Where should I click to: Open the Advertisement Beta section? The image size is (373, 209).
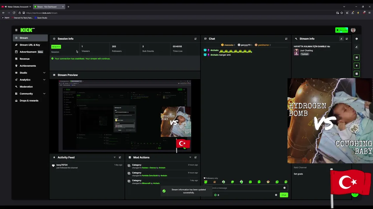click(30, 52)
